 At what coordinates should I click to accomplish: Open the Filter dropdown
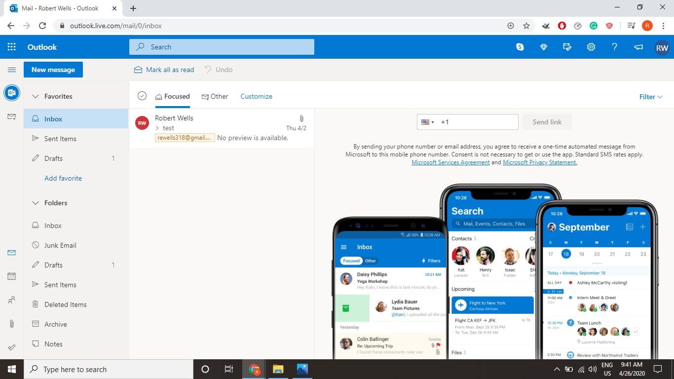pyautogui.click(x=650, y=97)
